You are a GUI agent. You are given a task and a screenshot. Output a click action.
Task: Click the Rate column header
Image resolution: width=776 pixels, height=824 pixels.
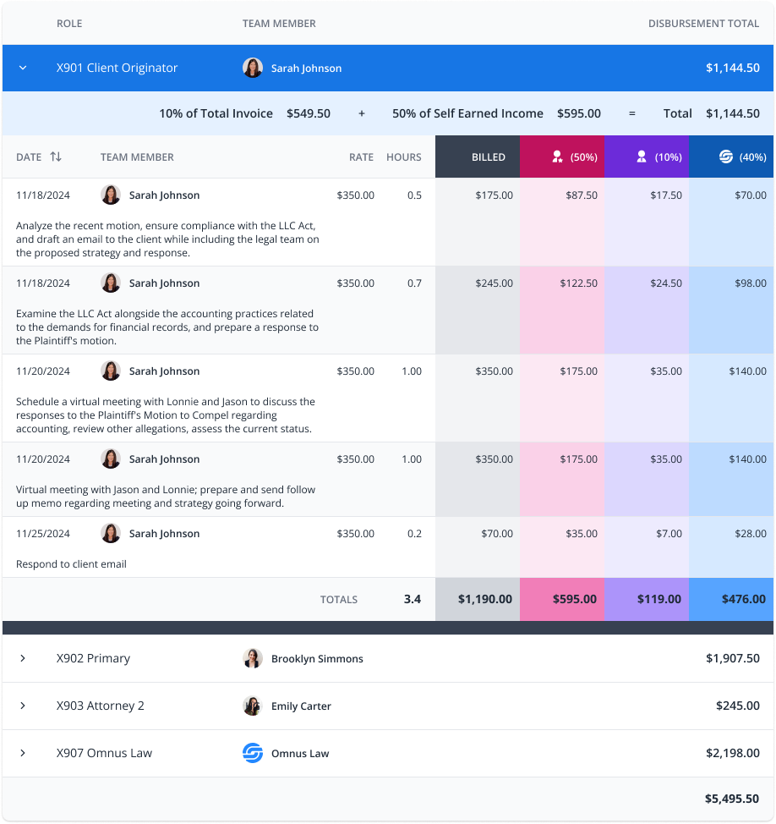point(361,157)
